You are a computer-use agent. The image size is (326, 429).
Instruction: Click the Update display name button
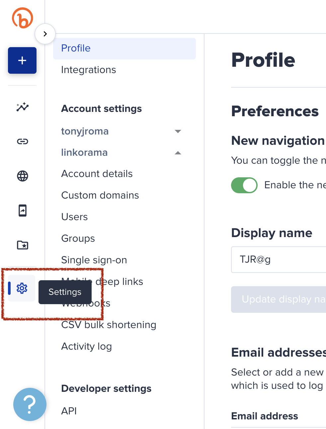pos(279,300)
